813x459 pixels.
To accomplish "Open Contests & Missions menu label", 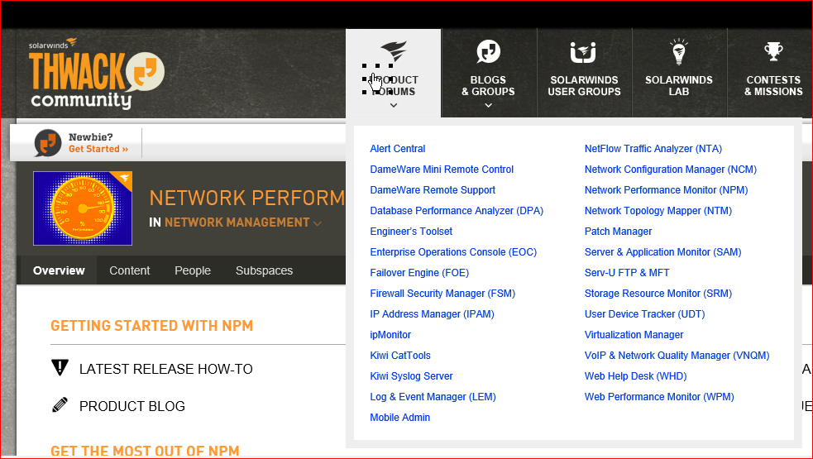I will coord(773,85).
